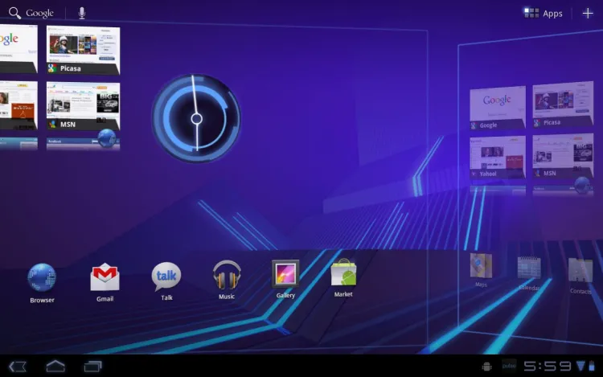603x377 pixels.
Task: Open the Yahoo! bookmark on the right panel
Action: 497,157
